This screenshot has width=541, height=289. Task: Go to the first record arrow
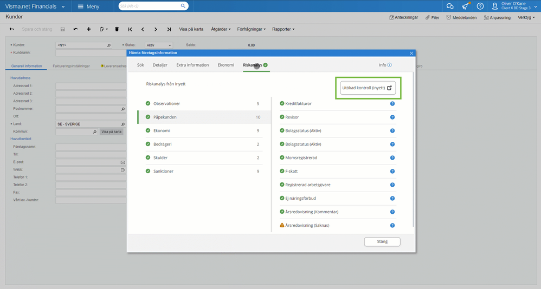click(130, 29)
